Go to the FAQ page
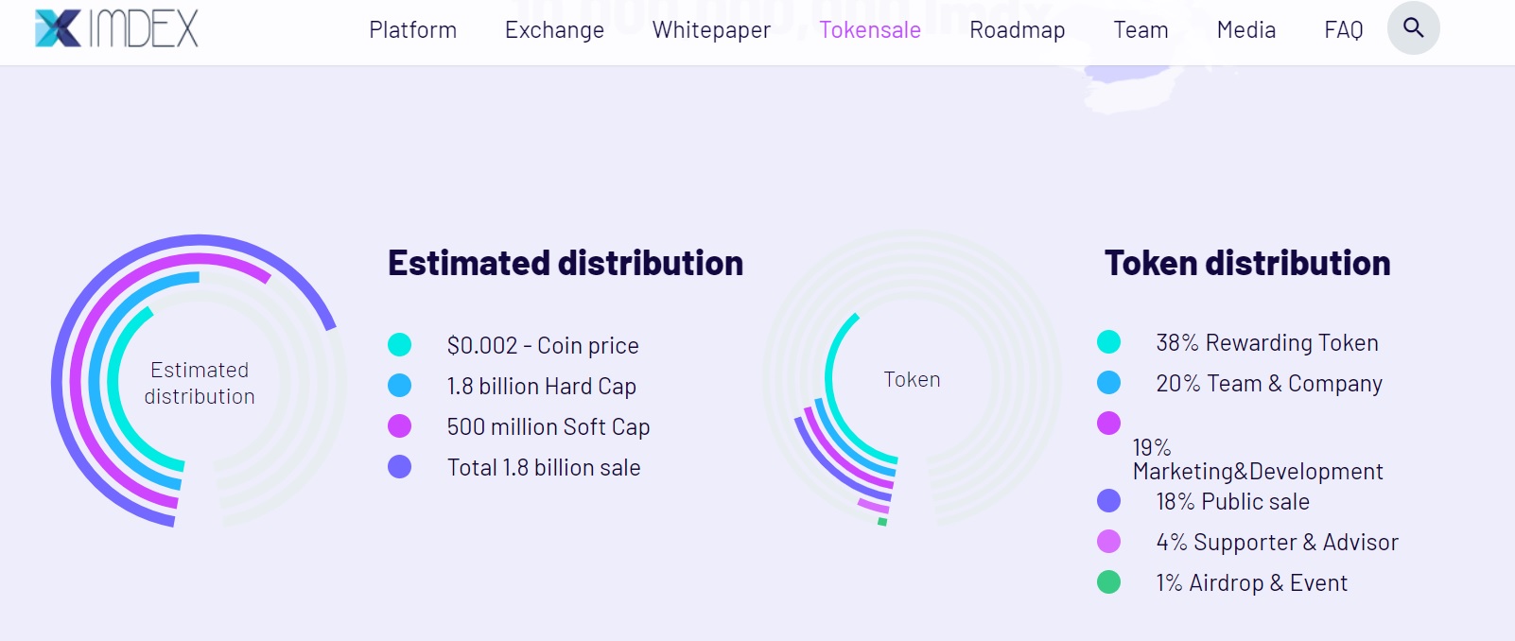Screen dimensions: 1515x641 pos(1344,30)
